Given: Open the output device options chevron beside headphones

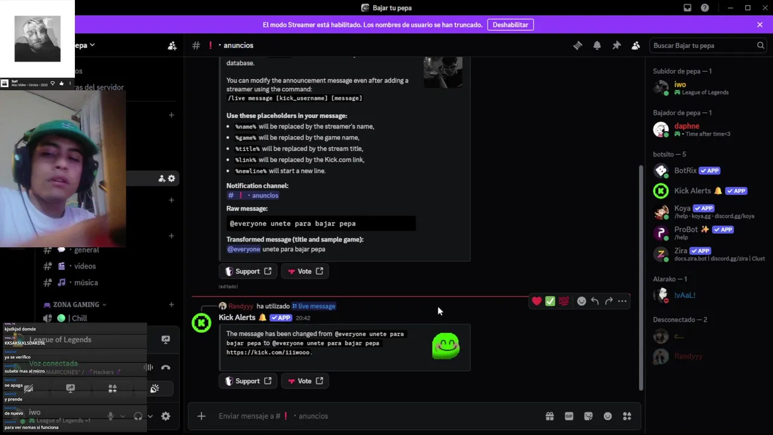Looking at the screenshot, I should pyautogui.click(x=150, y=416).
